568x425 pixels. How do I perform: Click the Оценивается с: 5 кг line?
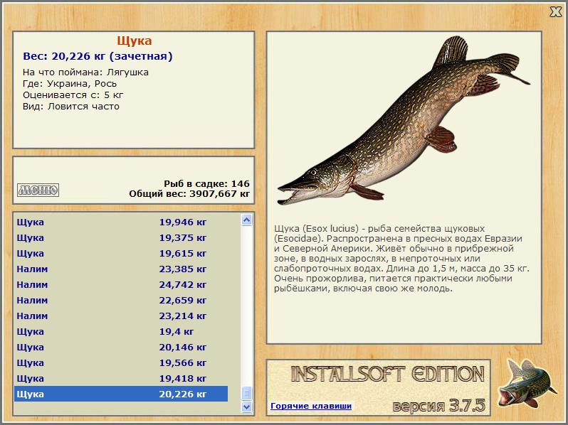tap(73, 95)
